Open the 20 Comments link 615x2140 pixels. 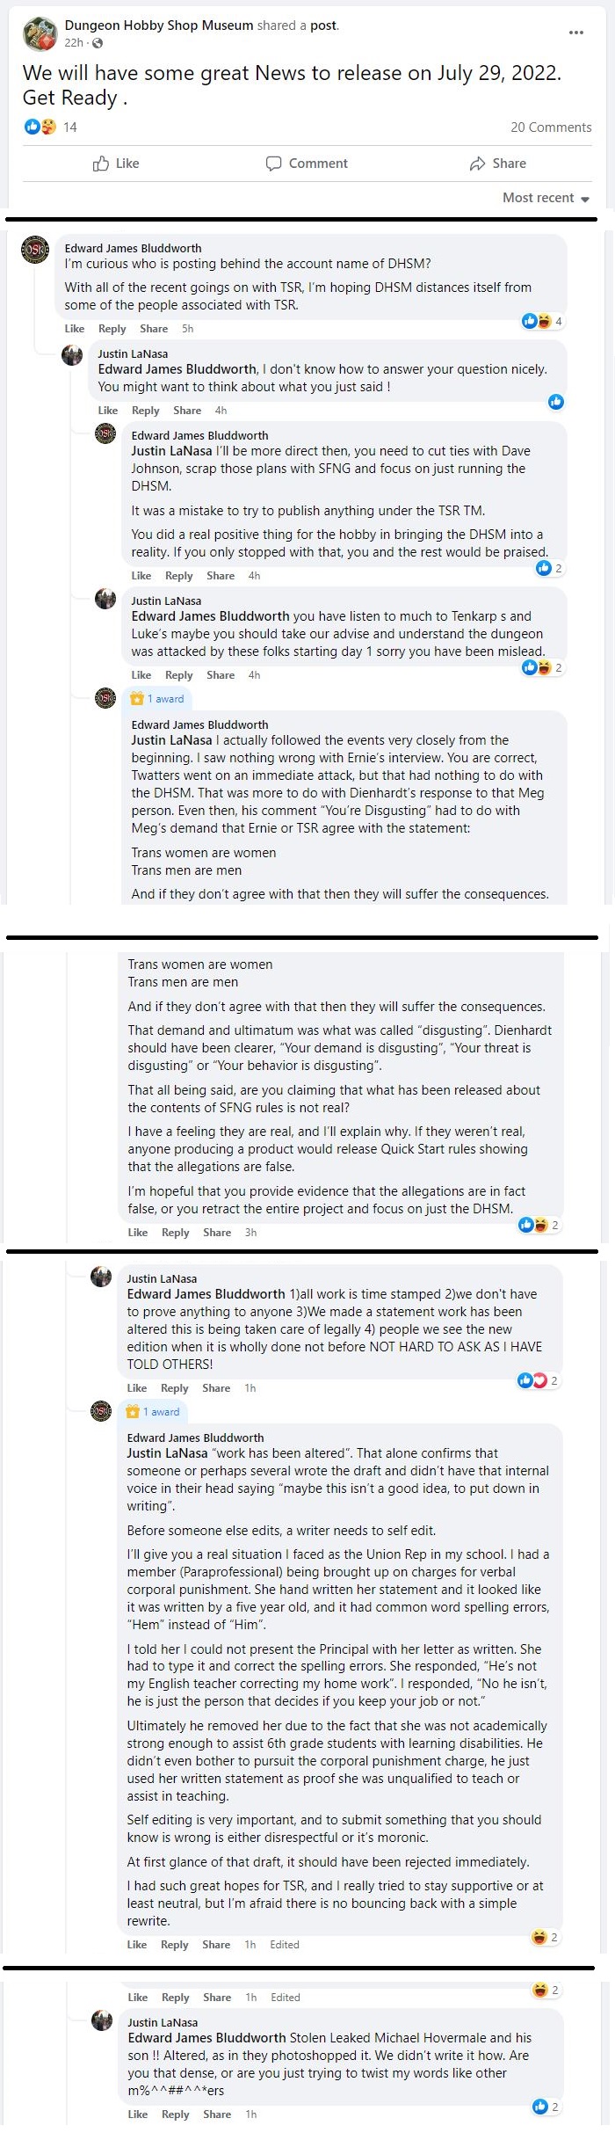(x=551, y=127)
